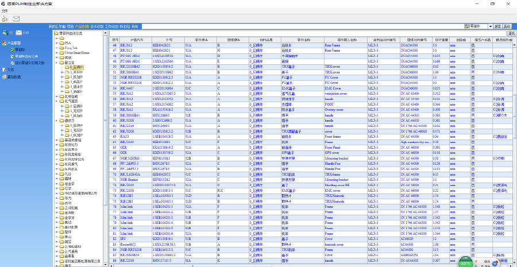Click 'Front Panel' in row 65
This screenshot has width=517, height=267.
(333, 148)
